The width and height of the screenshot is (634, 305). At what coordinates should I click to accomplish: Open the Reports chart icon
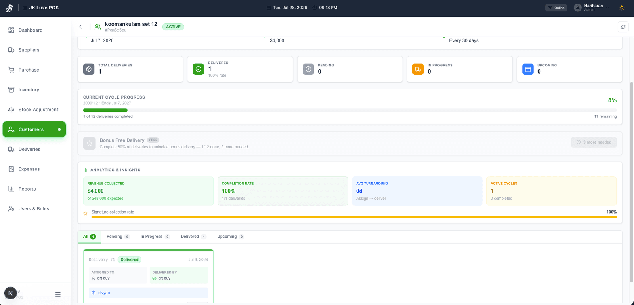point(11,189)
